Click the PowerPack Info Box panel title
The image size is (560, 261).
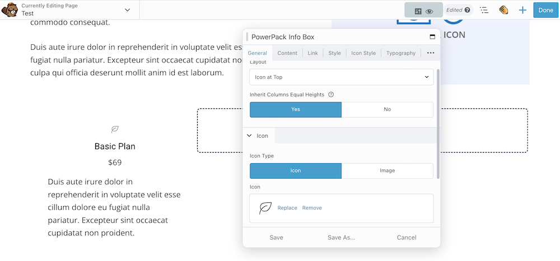283,37
